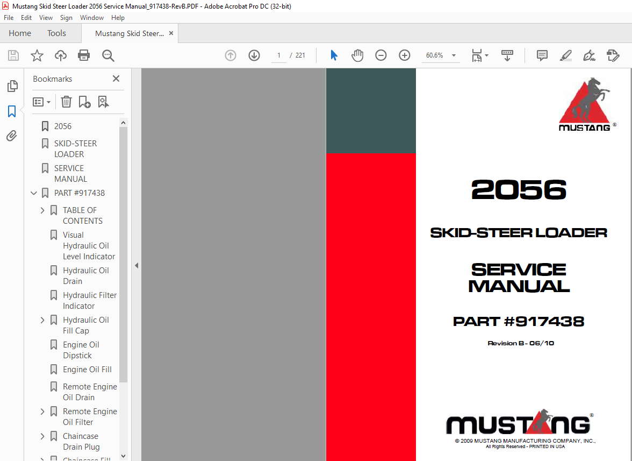Add a comment sticky note
The image size is (632, 461).
[542, 55]
